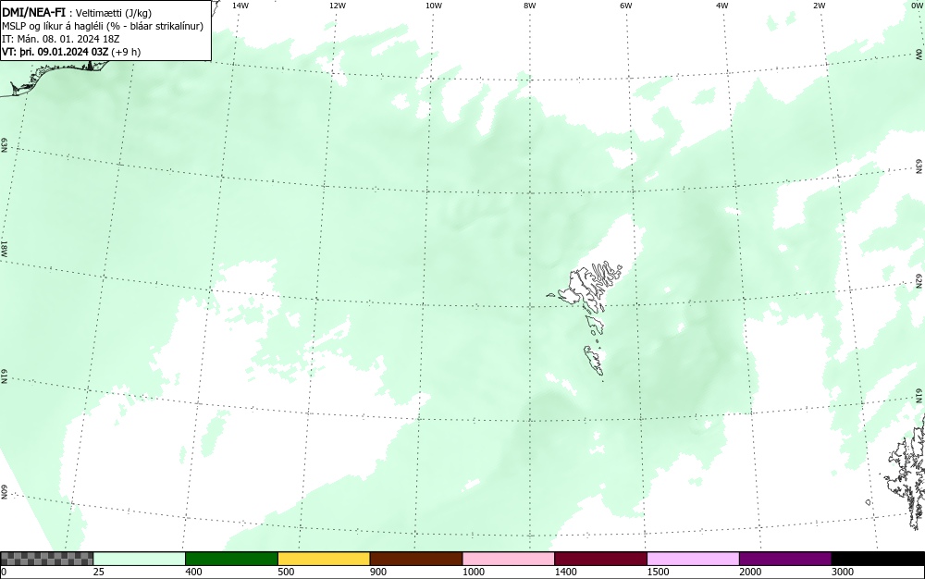
Task: Click the 8W longitude label
Action: (530, 6)
